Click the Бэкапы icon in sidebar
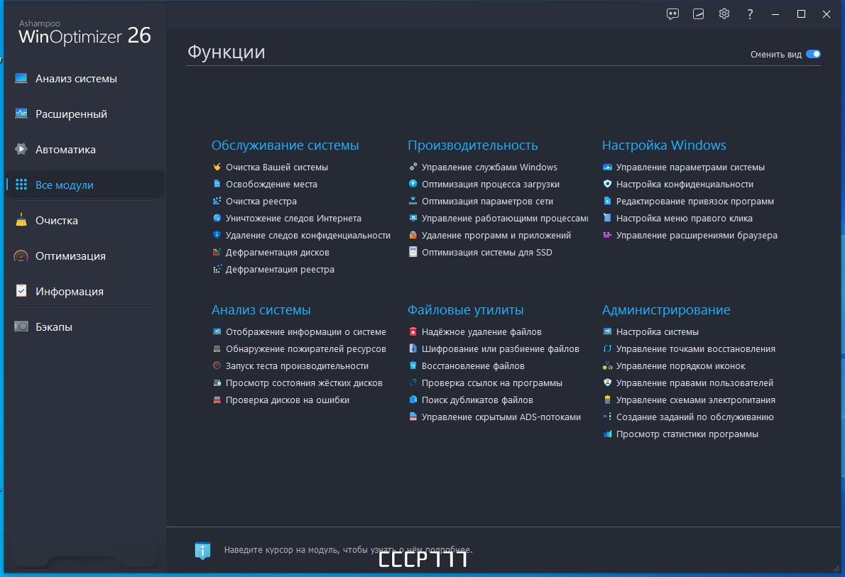The image size is (845, 577). 21,326
